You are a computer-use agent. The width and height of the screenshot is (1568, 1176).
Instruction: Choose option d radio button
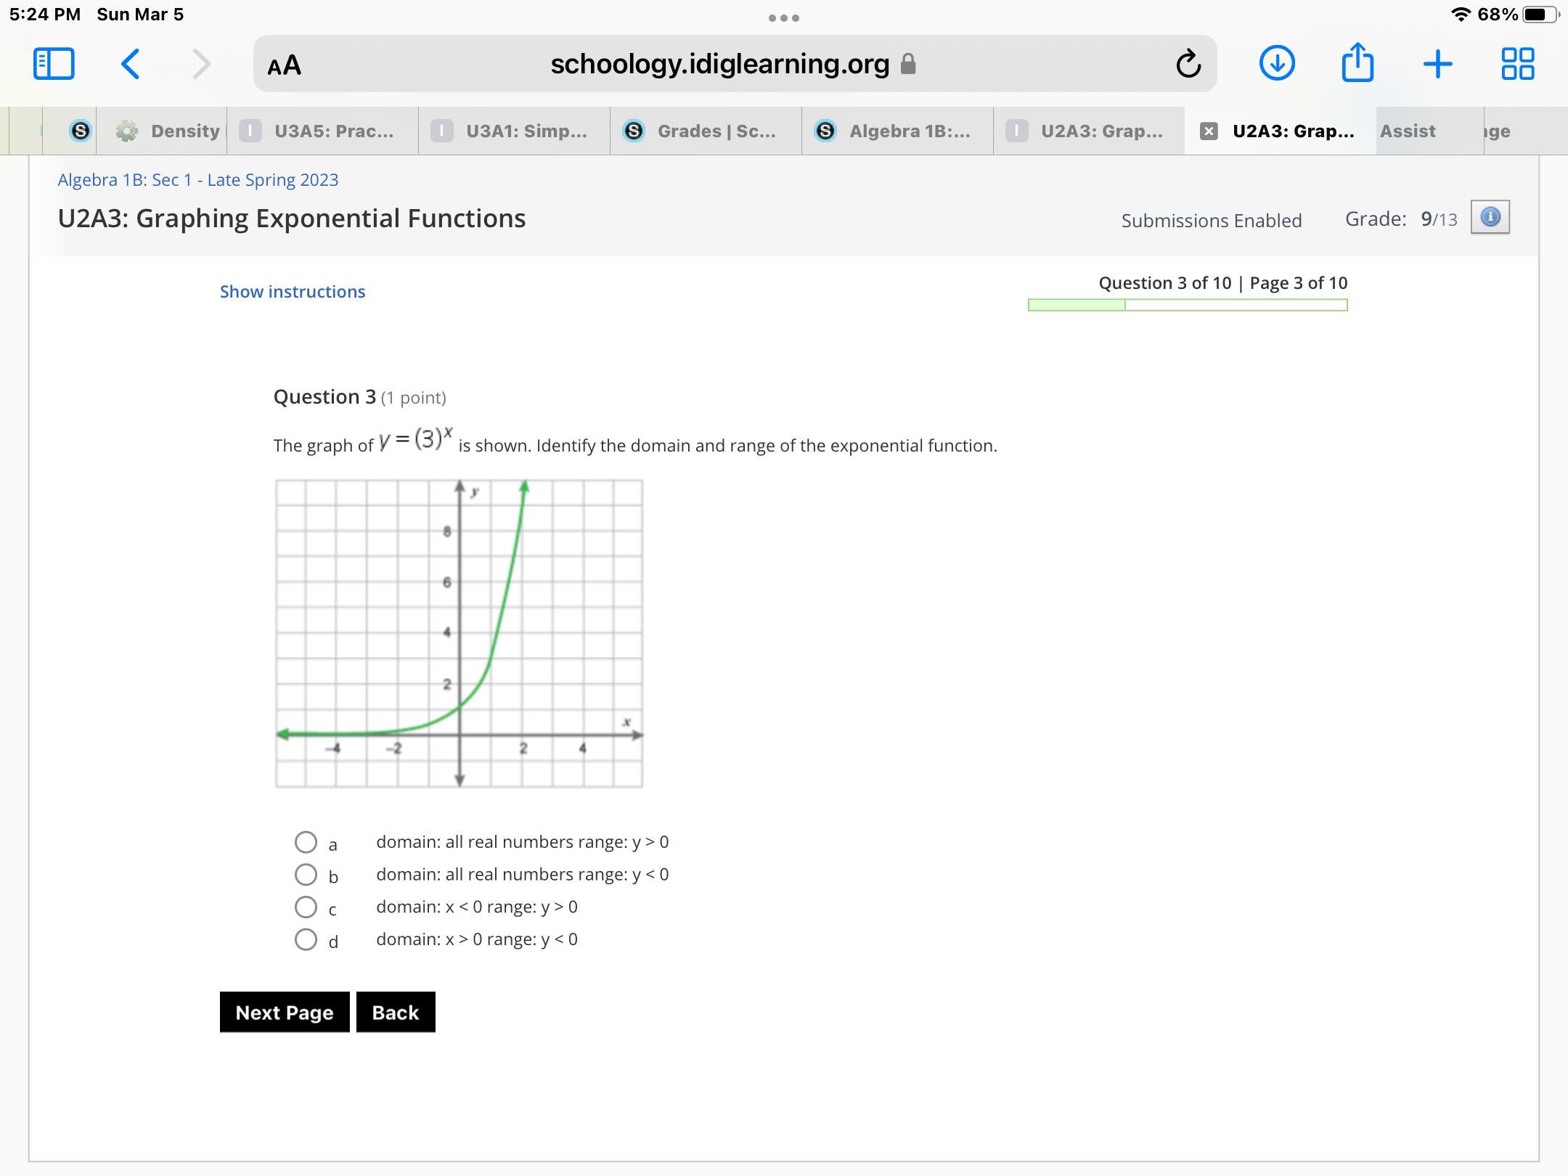point(306,939)
